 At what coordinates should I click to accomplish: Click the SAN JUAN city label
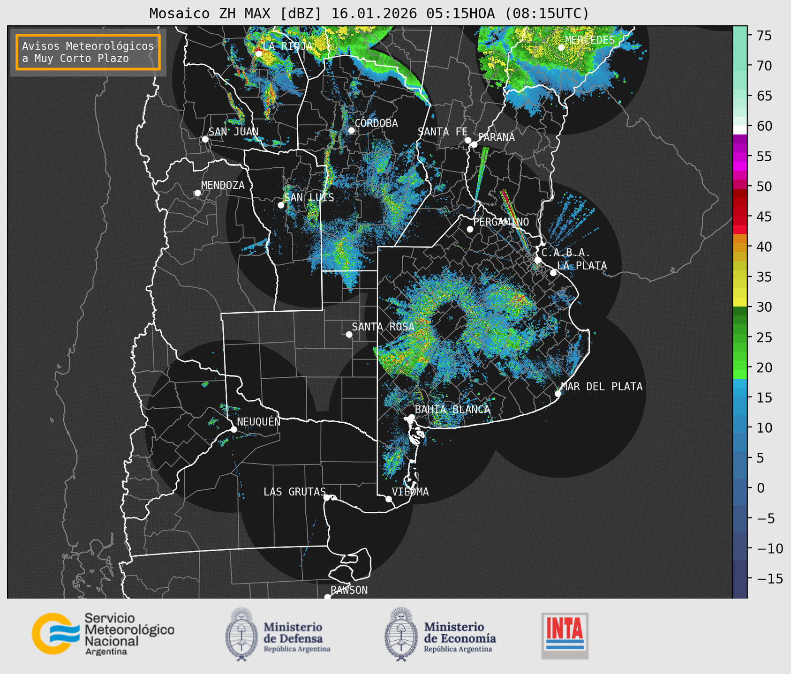click(234, 132)
